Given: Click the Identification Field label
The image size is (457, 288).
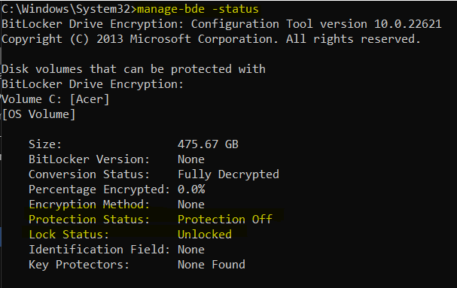Looking at the screenshot, I should tap(99, 250).
